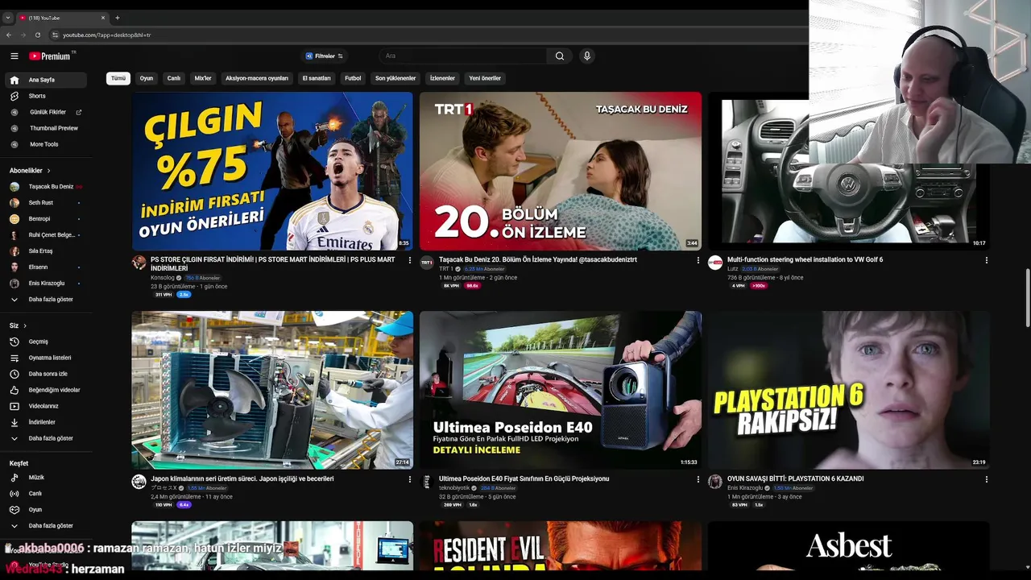The image size is (1031, 580).
Task: Go back in browser history
Action: pyautogui.click(x=9, y=35)
